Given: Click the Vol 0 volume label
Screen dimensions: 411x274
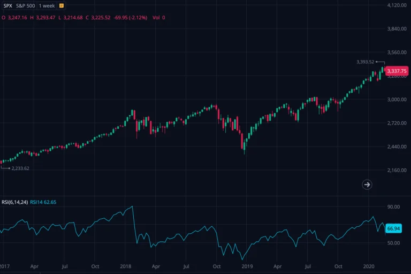Looking at the screenshot, I should [x=159, y=18].
